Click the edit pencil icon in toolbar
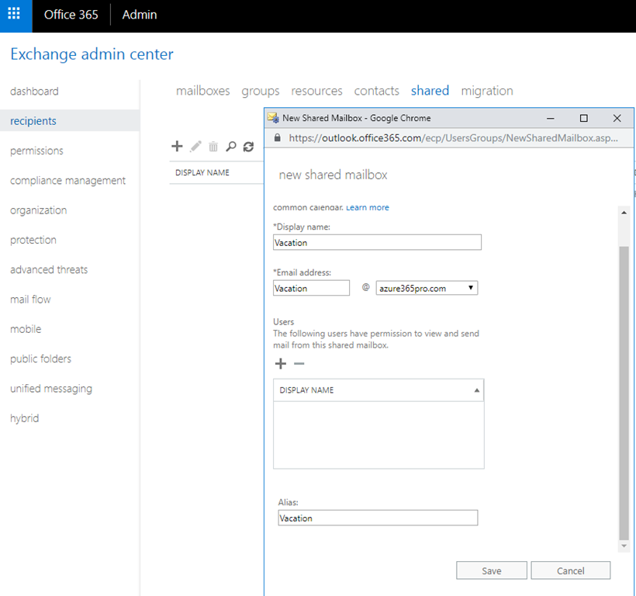The width and height of the screenshot is (636, 596). coord(195,146)
